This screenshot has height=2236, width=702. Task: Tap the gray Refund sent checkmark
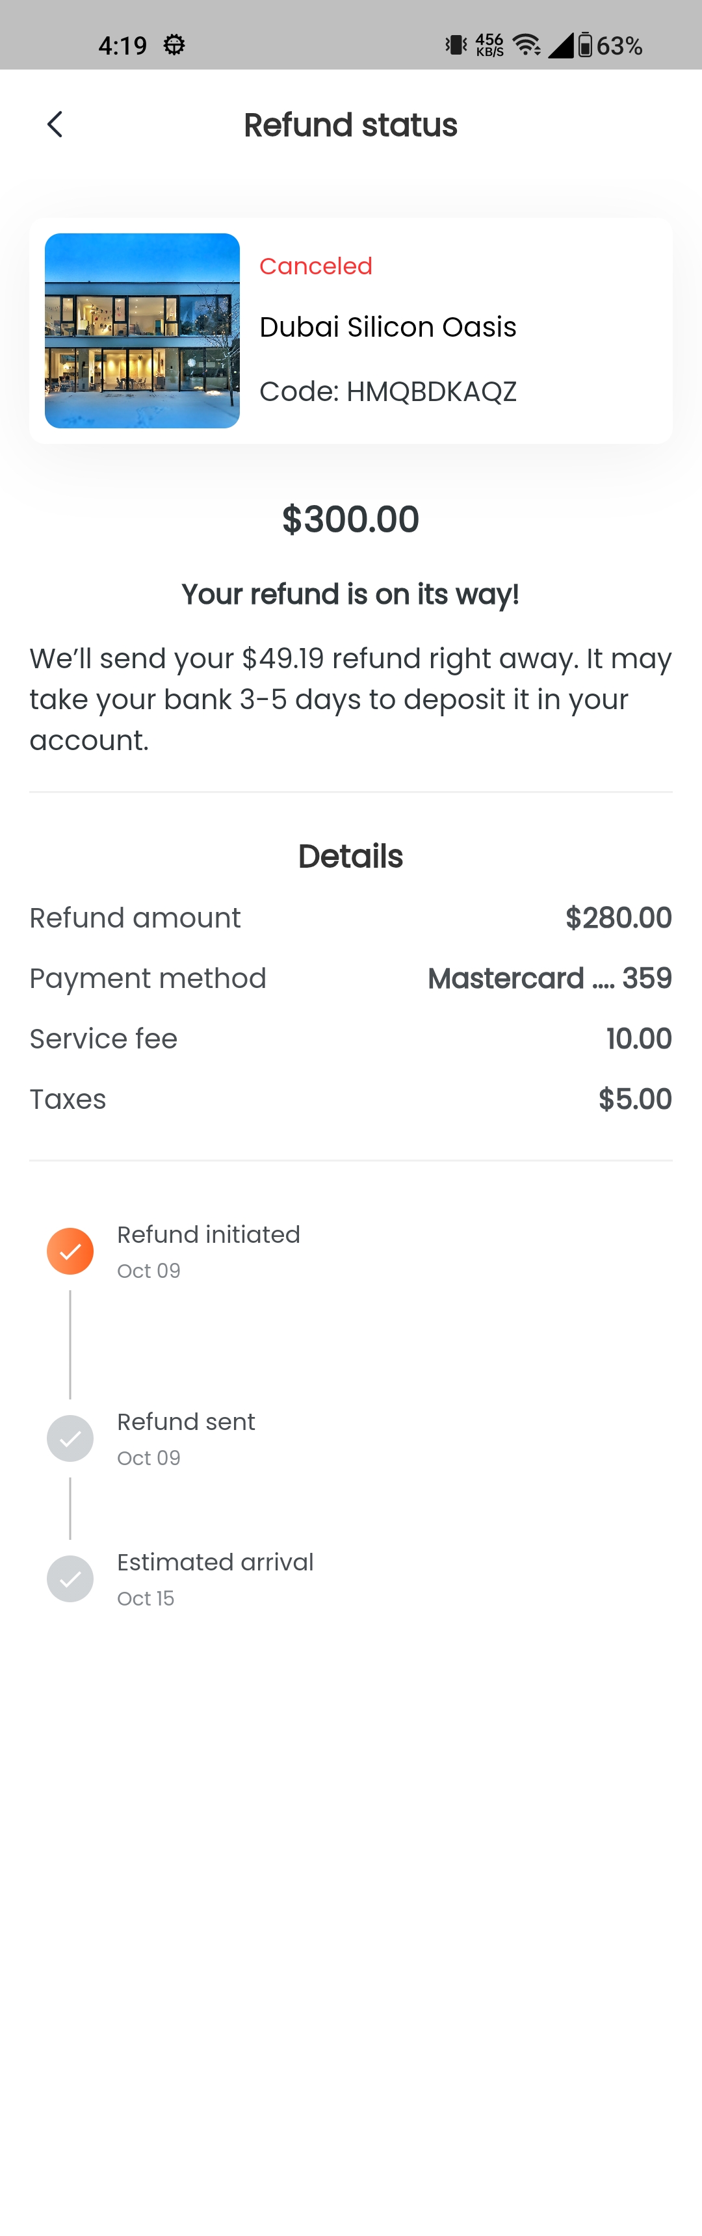tap(70, 1438)
